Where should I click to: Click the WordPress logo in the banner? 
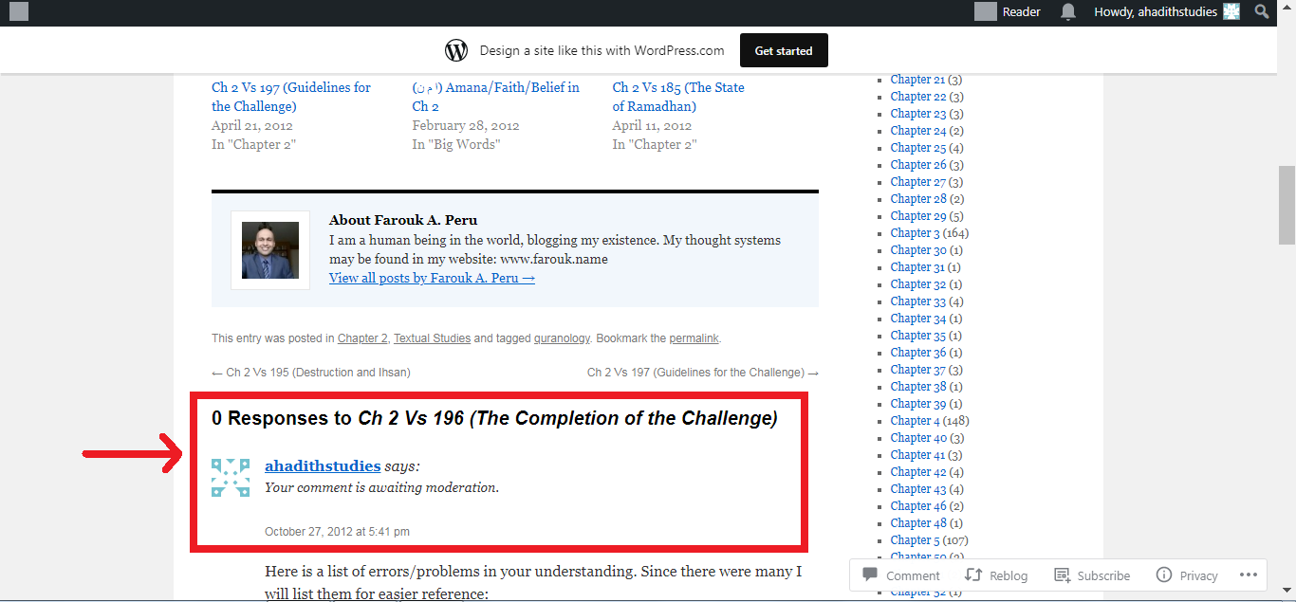[x=456, y=50]
